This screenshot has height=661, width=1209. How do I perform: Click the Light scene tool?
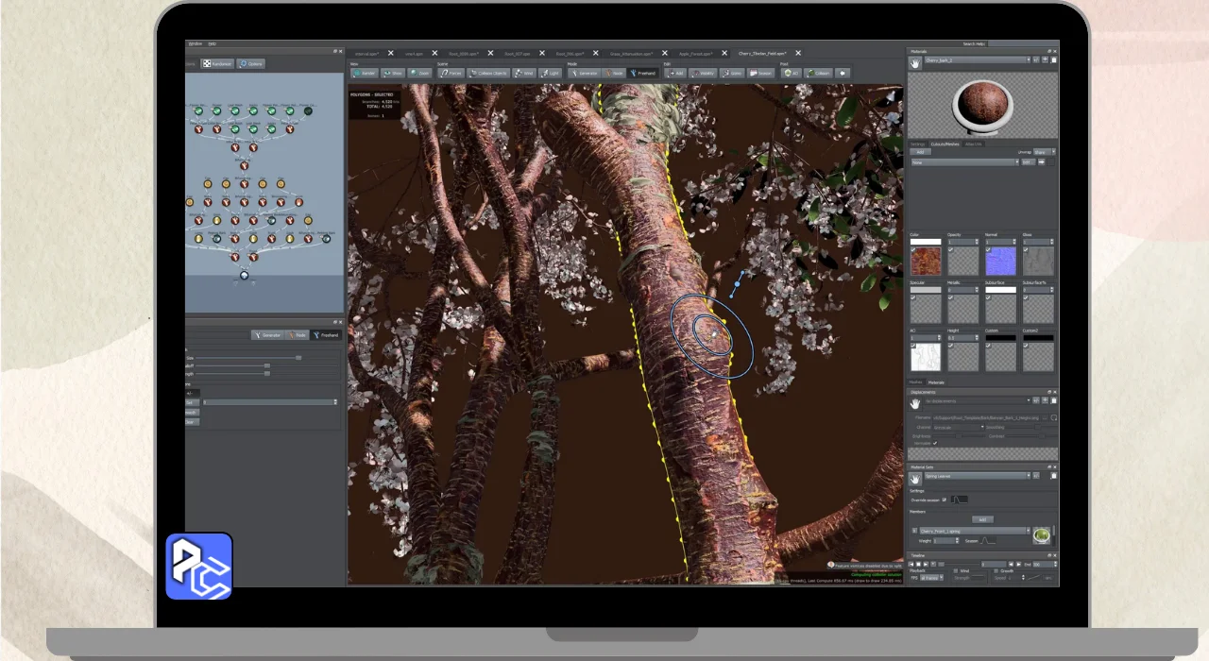coord(550,73)
